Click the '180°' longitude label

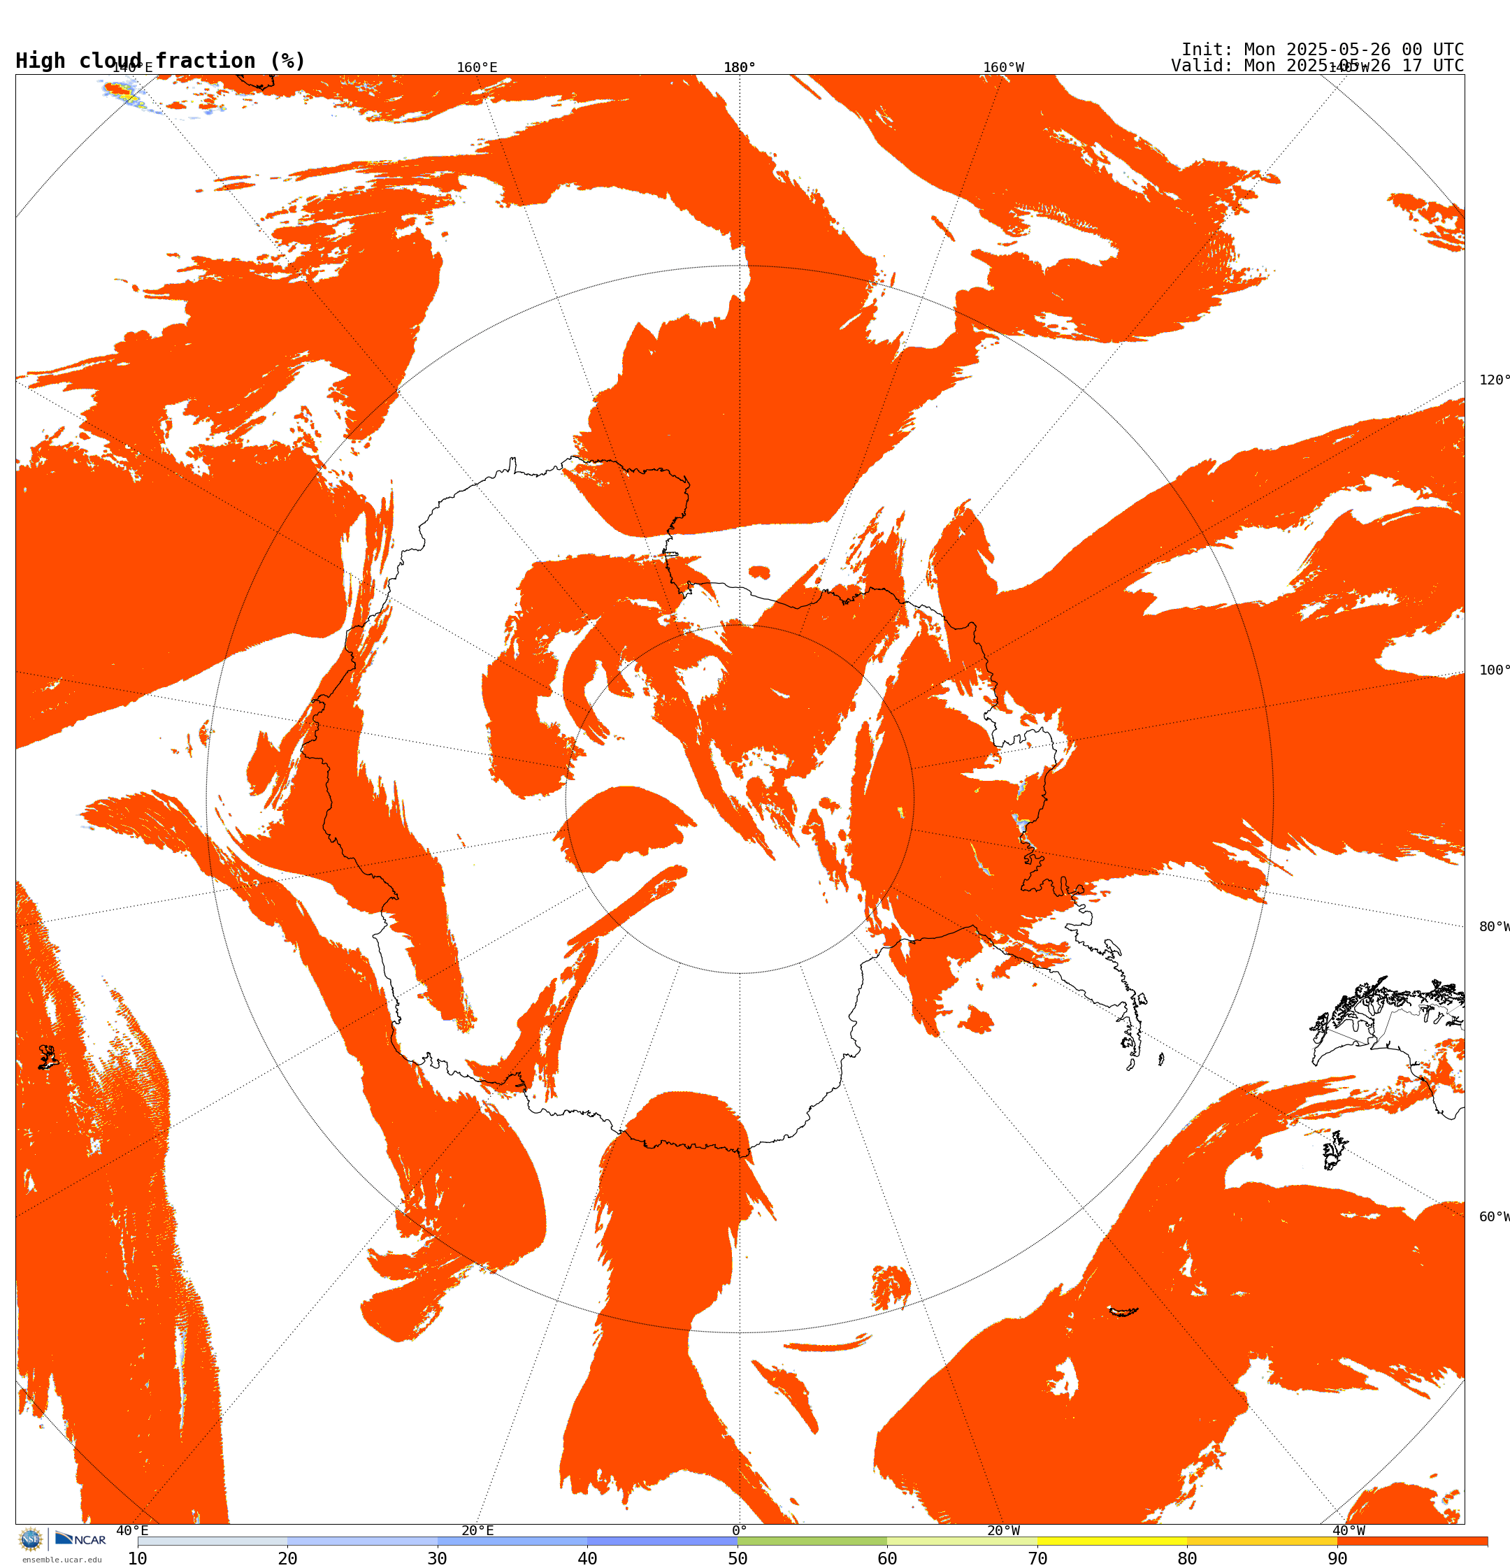coord(740,67)
